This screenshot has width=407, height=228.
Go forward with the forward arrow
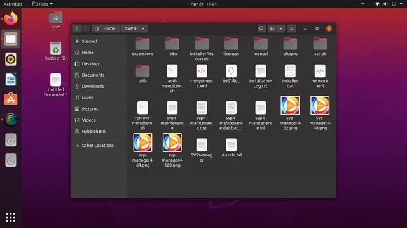[85, 28]
